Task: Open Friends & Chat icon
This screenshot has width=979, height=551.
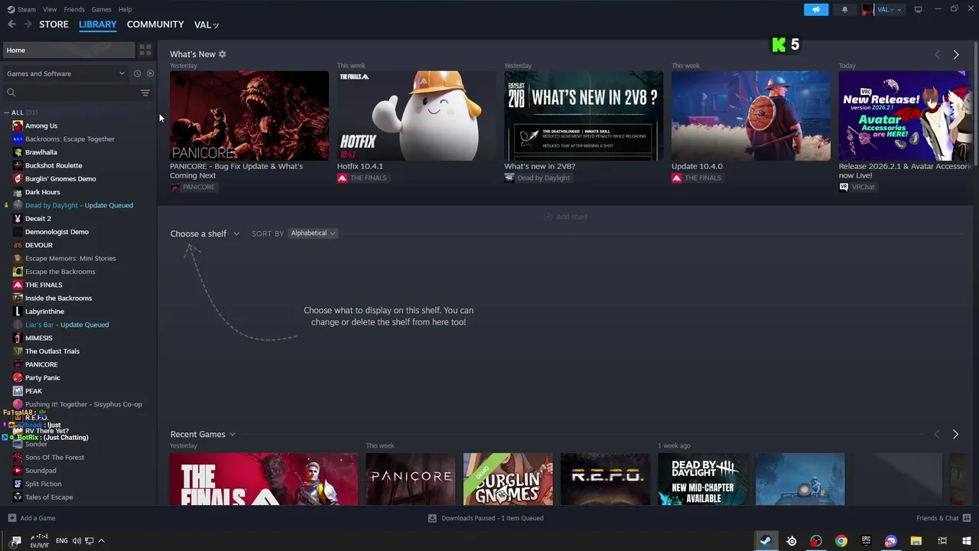Action: pos(967,518)
